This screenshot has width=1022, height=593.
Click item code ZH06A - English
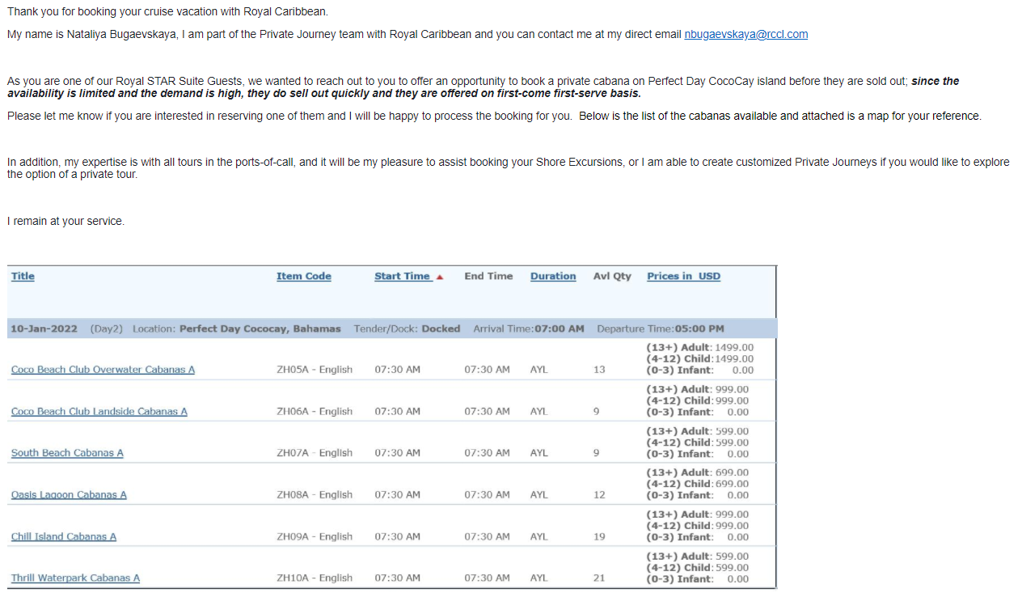[x=315, y=412]
